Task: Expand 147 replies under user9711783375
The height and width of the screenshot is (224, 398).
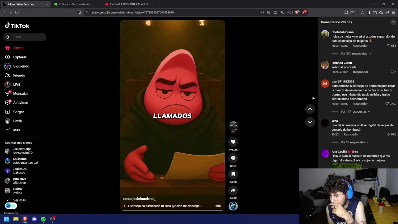Action: click(x=355, y=112)
